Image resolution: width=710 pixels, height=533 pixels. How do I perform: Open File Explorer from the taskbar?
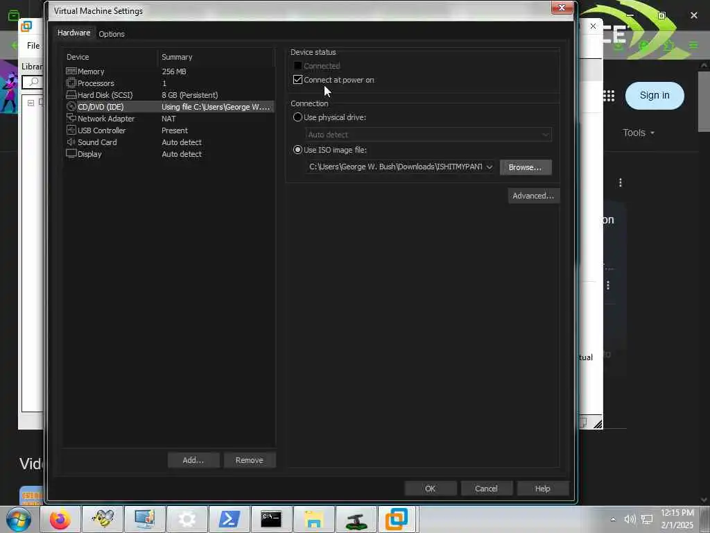(313, 519)
